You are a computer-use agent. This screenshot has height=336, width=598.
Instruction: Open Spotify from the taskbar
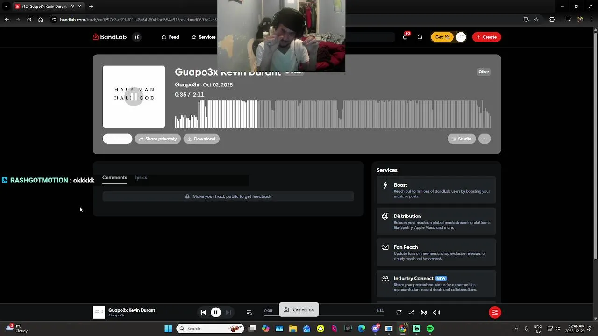430,329
